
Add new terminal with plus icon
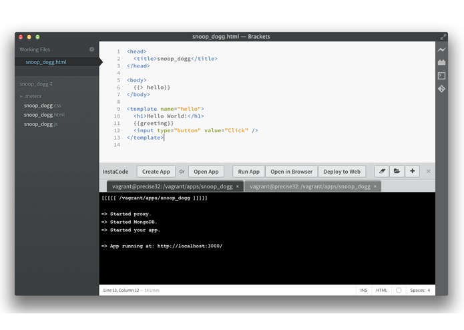412,172
